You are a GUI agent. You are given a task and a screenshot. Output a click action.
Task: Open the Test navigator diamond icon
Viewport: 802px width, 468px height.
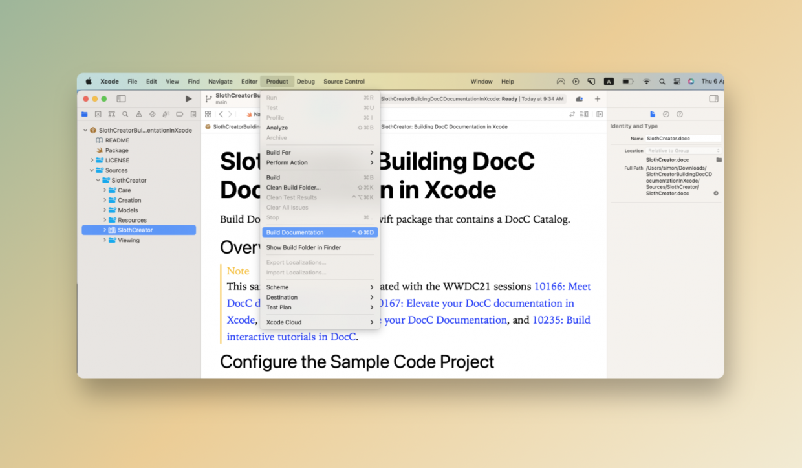point(153,115)
